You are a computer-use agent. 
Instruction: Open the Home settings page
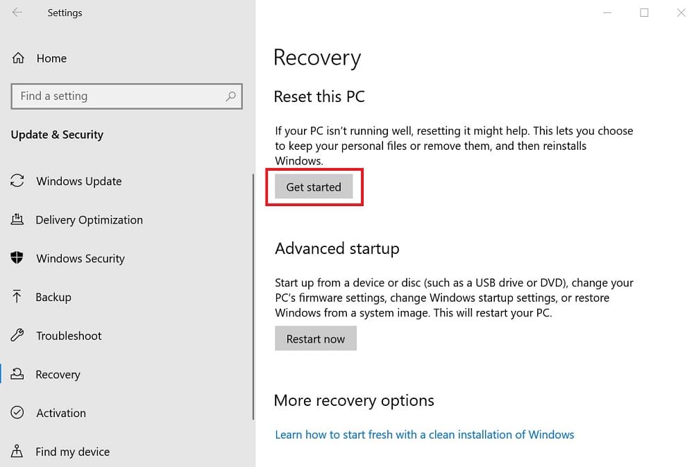pos(52,58)
